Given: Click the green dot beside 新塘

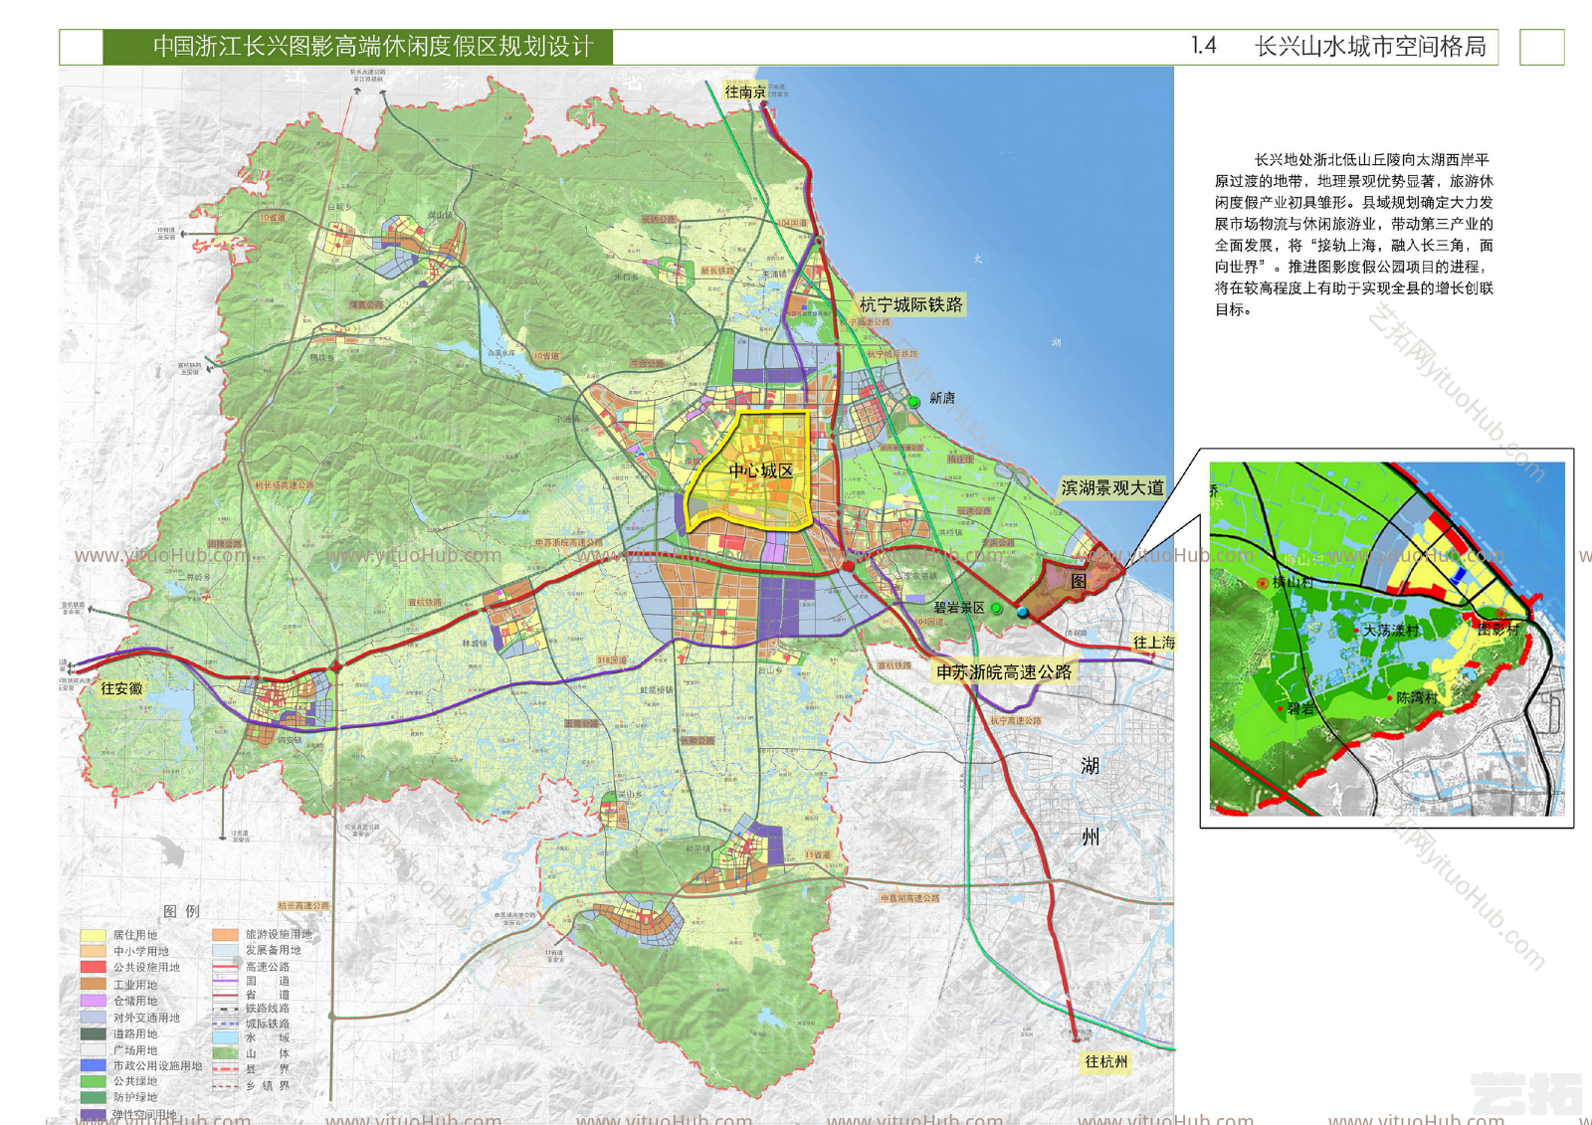Looking at the screenshot, I should (x=913, y=402).
